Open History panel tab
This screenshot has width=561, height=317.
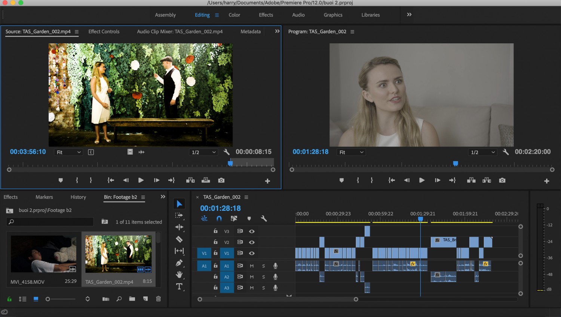tap(78, 197)
